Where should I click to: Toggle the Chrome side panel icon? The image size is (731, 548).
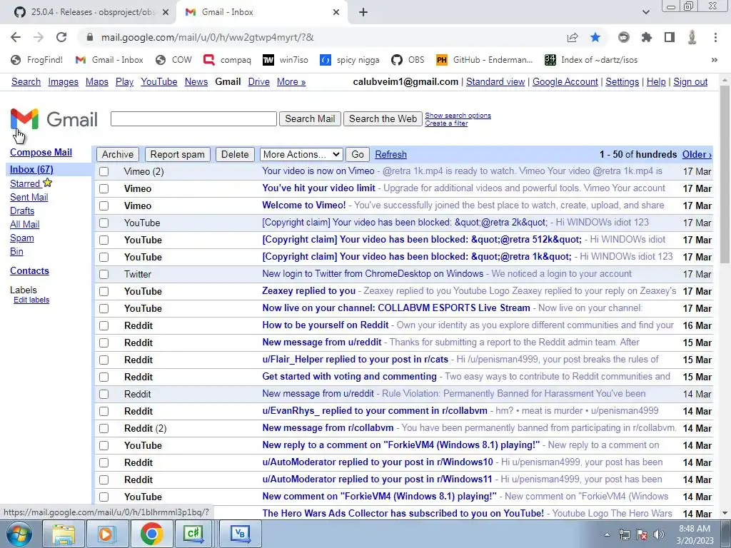670,37
